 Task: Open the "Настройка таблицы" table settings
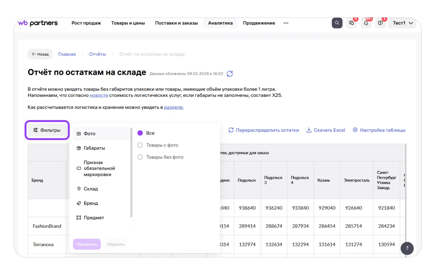click(379, 130)
